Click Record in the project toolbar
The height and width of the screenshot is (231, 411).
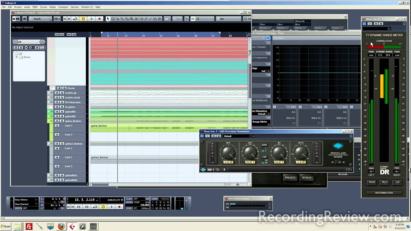[x=100, y=19]
